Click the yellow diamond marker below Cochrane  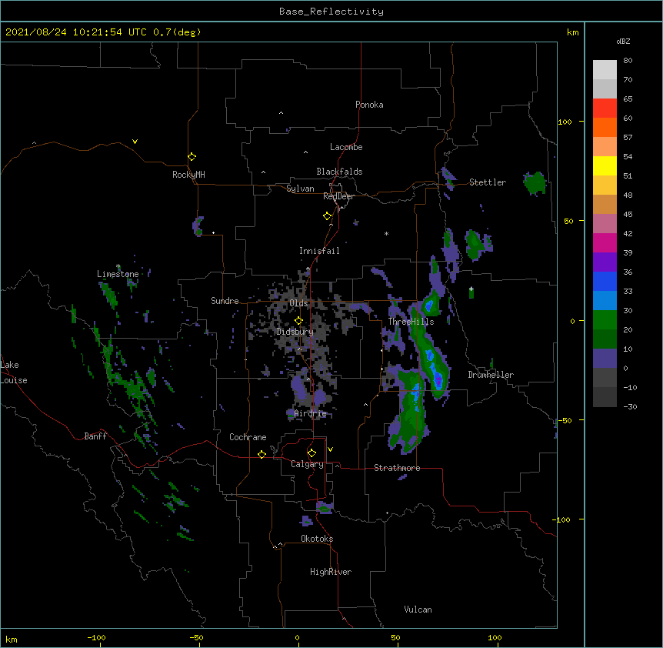pyautogui.click(x=262, y=454)
